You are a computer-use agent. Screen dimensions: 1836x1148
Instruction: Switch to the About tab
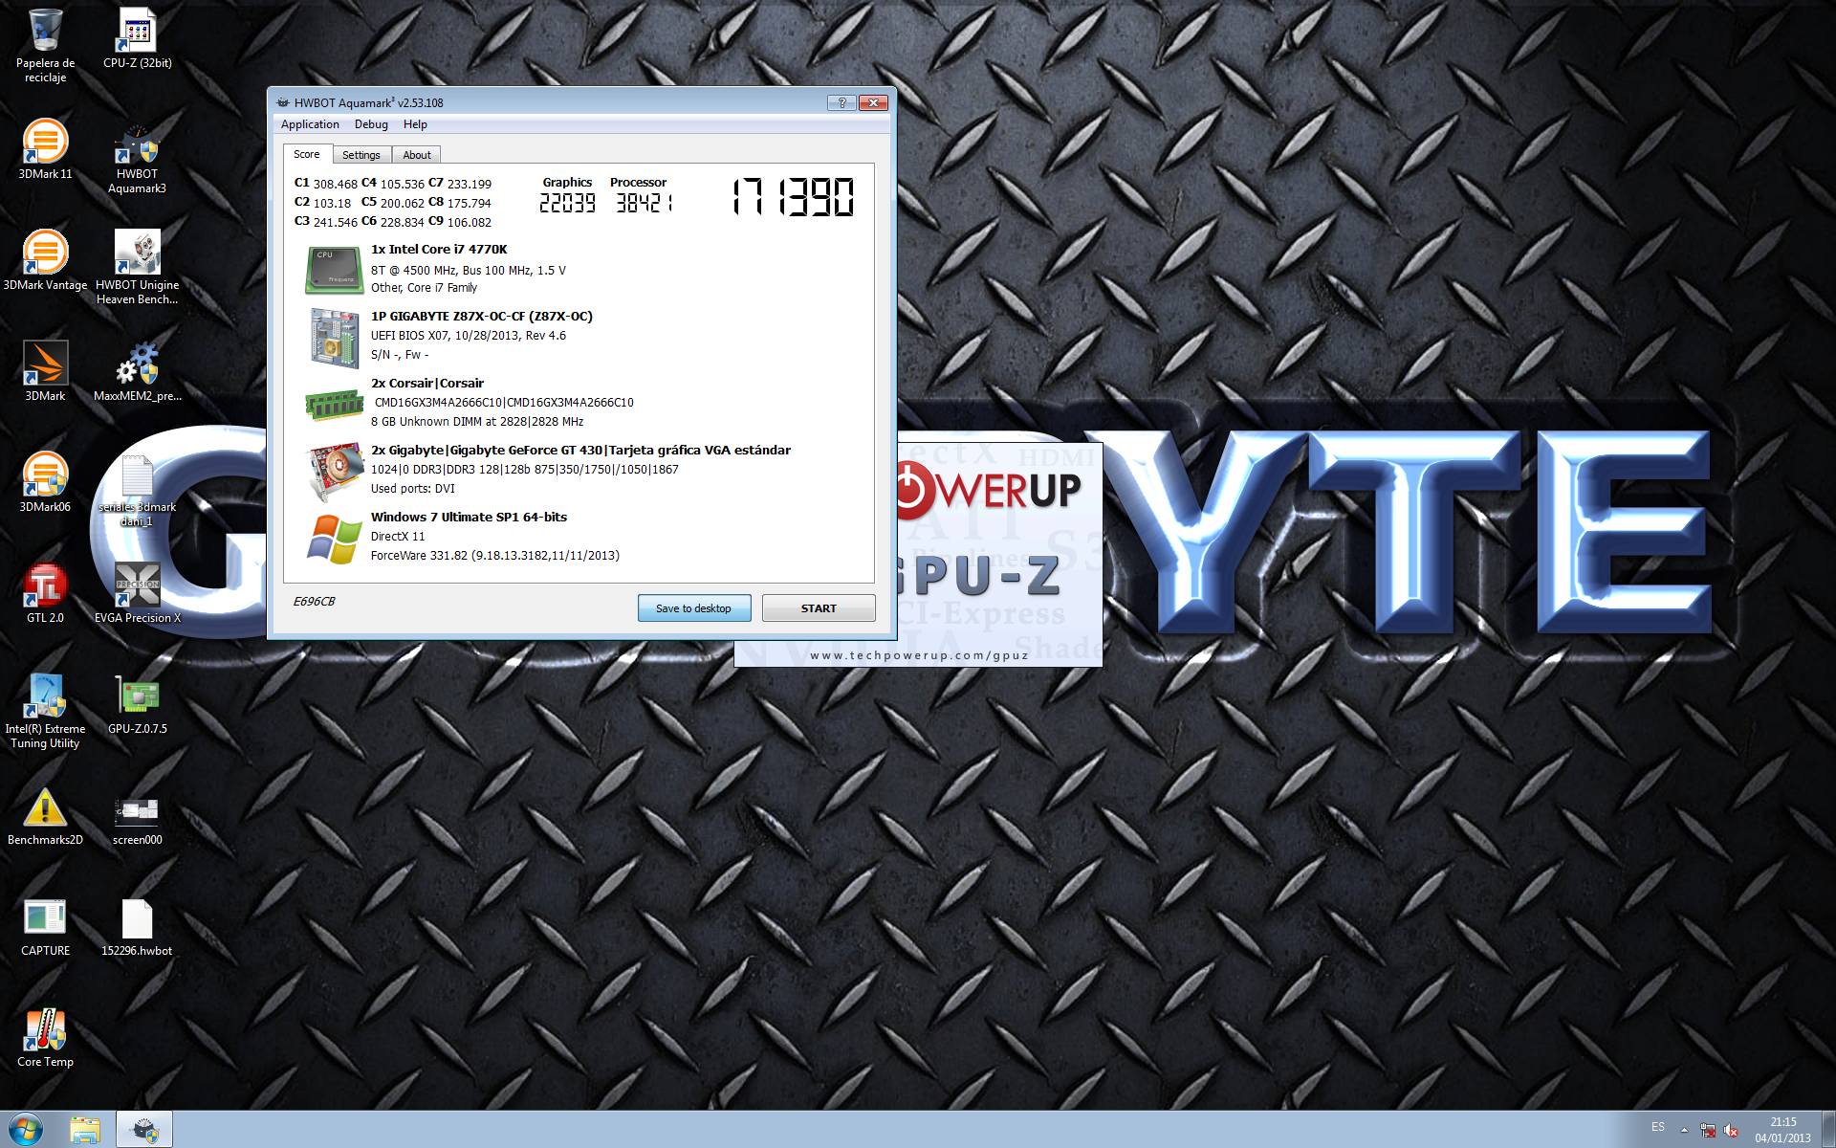pos(417,155)
